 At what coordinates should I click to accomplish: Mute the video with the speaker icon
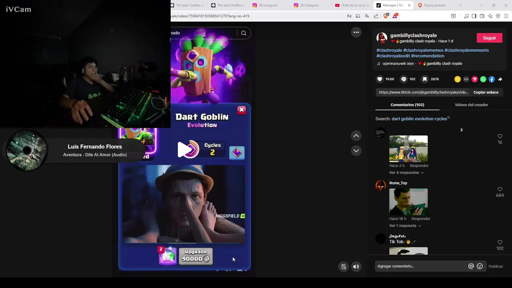pos(356,267)
